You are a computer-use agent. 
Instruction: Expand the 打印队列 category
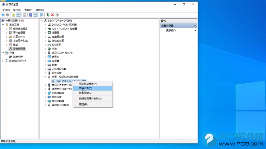pyautogui.click(x=45, y=45)
